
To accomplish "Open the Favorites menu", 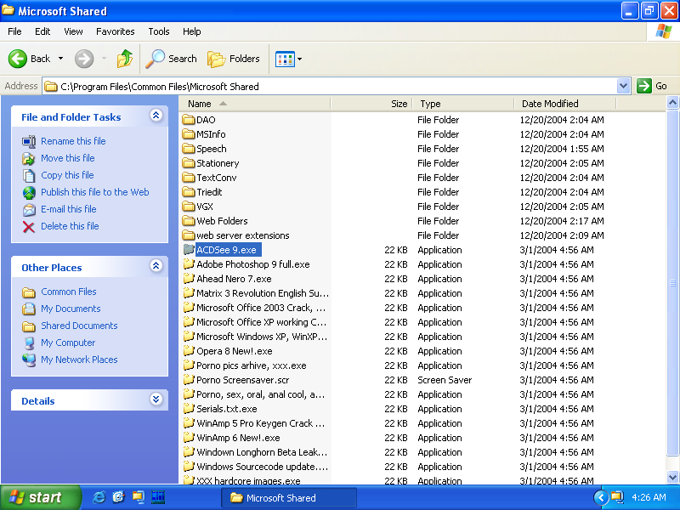I will pyautogui.click(x=116, y=31).
